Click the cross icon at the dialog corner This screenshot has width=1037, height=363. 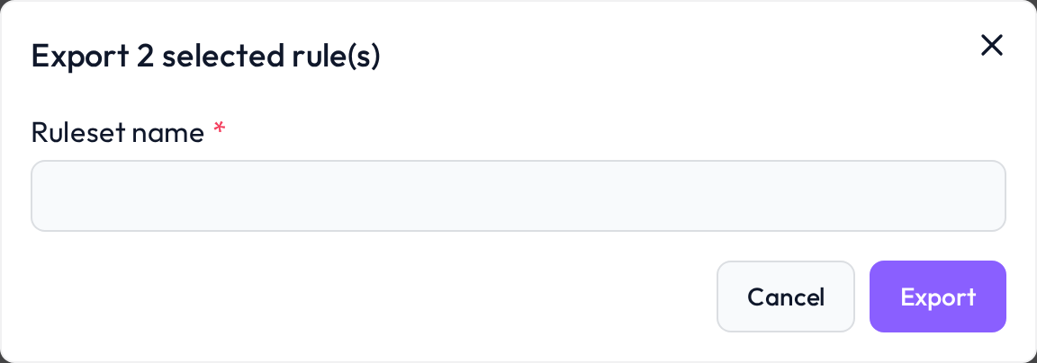coord(991,46)
